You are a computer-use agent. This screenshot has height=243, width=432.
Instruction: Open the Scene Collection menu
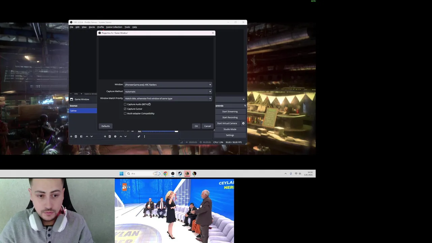(x=114, y=27)
